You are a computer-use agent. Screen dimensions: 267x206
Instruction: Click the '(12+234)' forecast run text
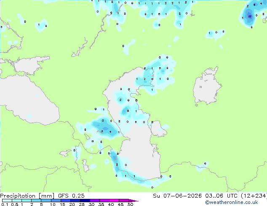(254, 196)
